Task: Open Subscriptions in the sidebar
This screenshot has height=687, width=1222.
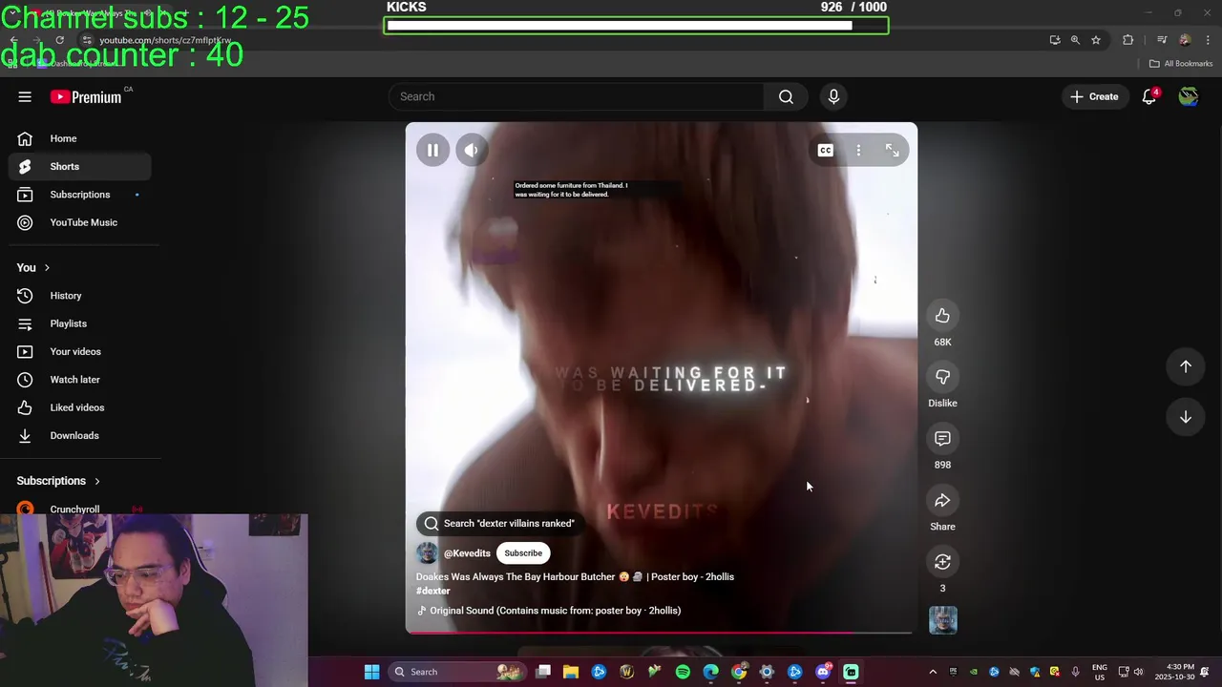Action: coord(80,195)
